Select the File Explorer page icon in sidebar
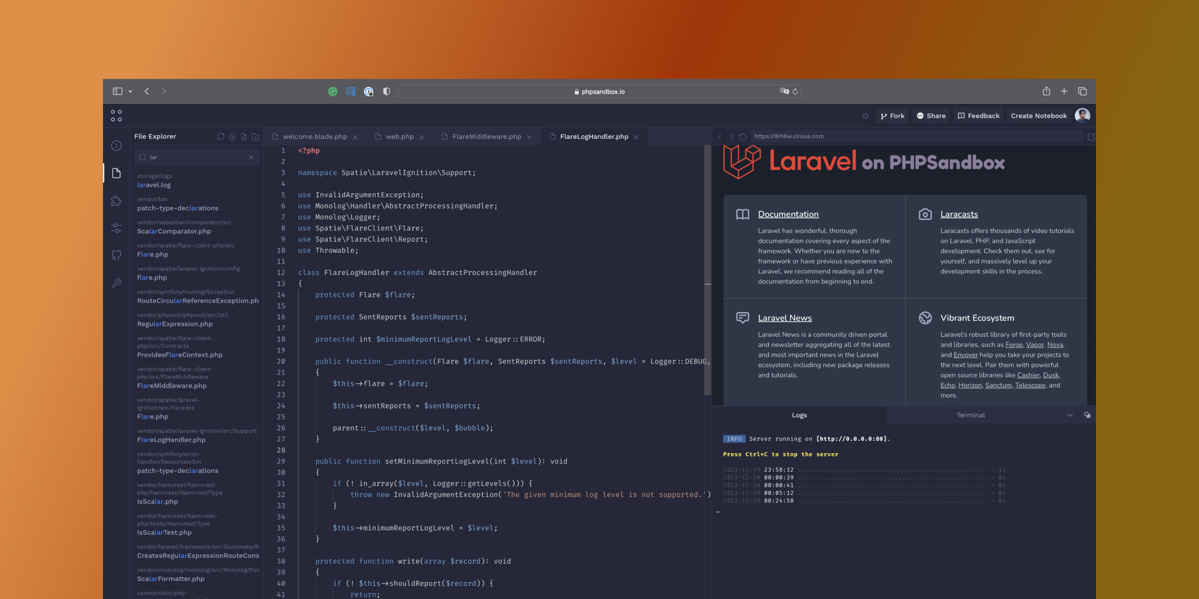Viewport: 1199px width, 599px height. coord(116,173)
